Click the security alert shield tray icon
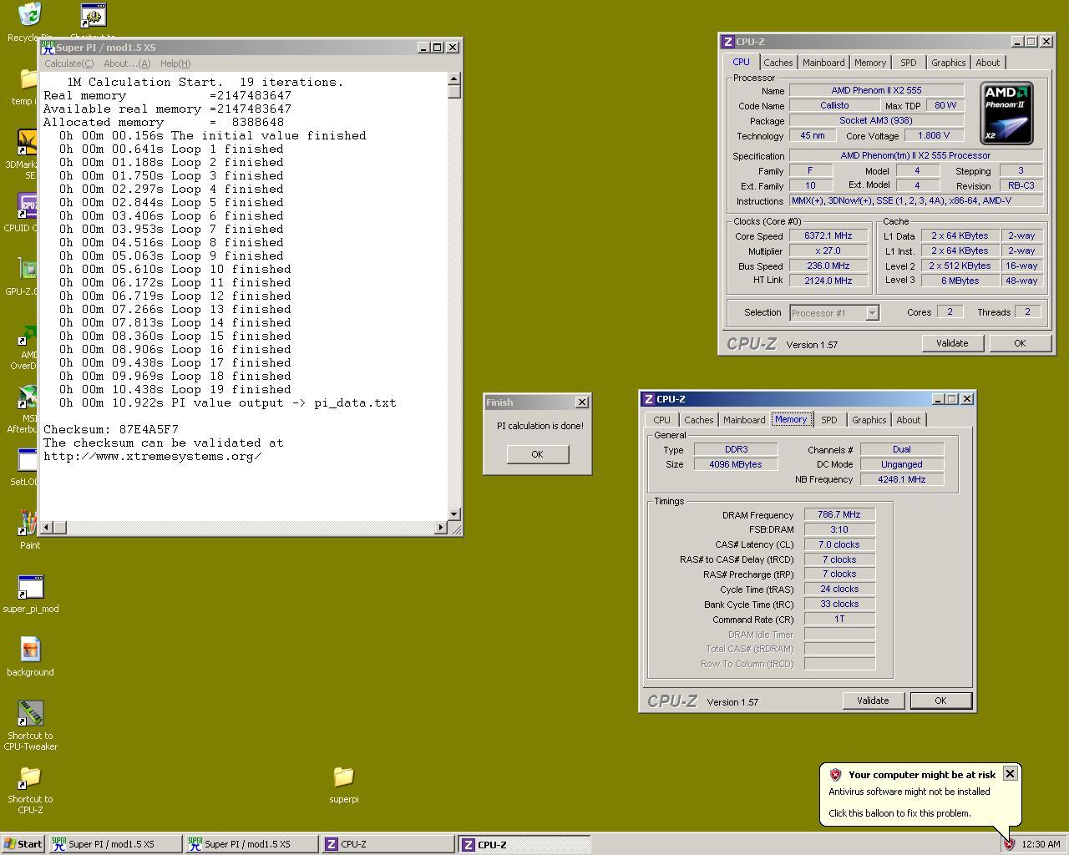 (x=1008, y=844)
